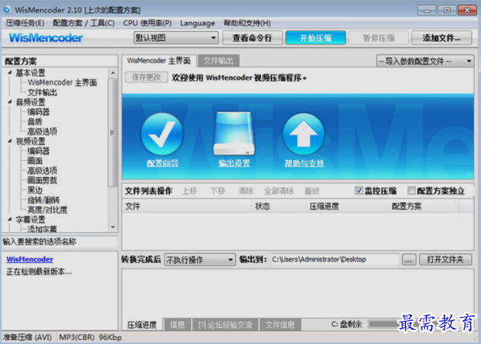
Task: Click the MP3(CBR) status bar entry
Action: (x=76, y=337)
